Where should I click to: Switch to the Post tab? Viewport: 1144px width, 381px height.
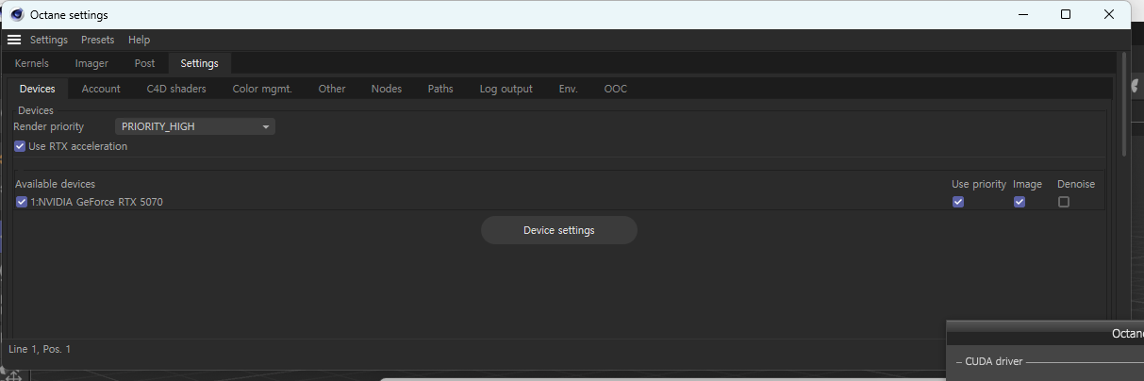point(144,63)
